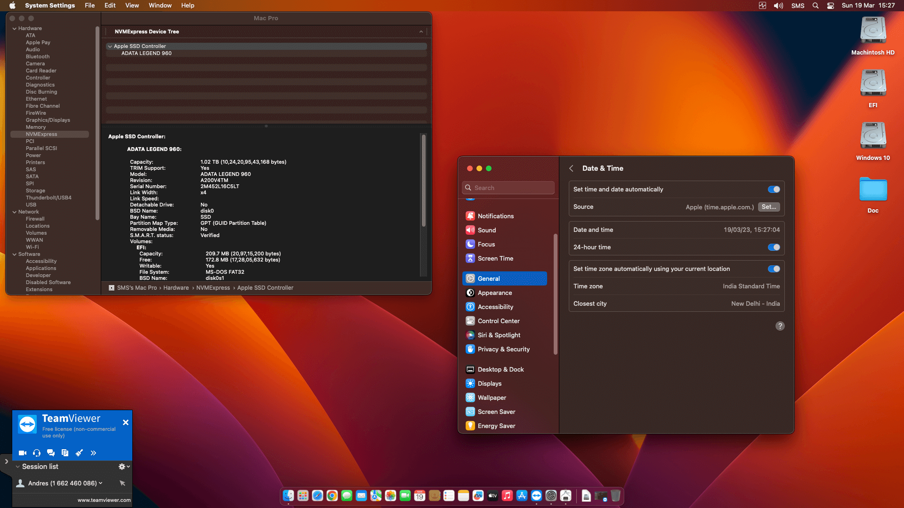Collapse the Apple SSD Controller tree row

110,47
